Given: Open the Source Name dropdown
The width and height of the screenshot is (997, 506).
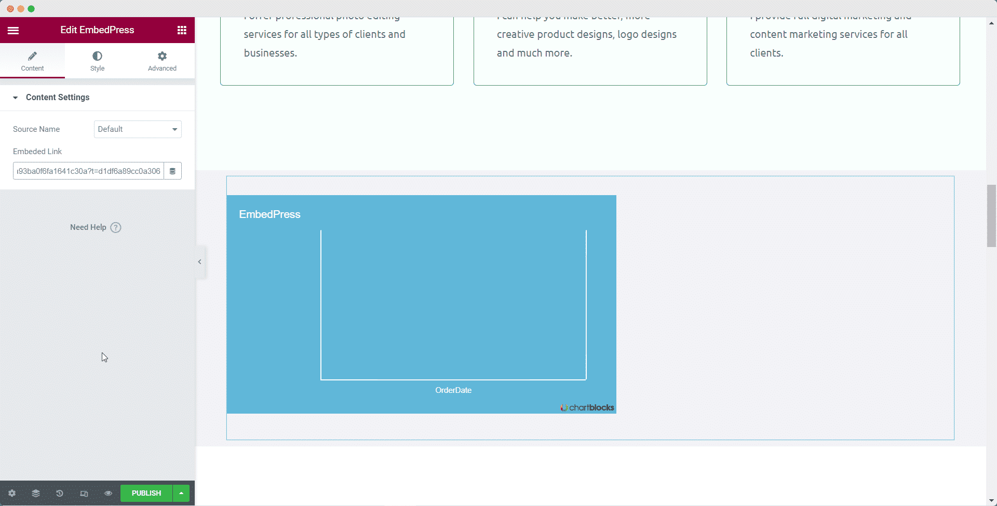Looking at the screenshot, I should (x=138, y=129).
